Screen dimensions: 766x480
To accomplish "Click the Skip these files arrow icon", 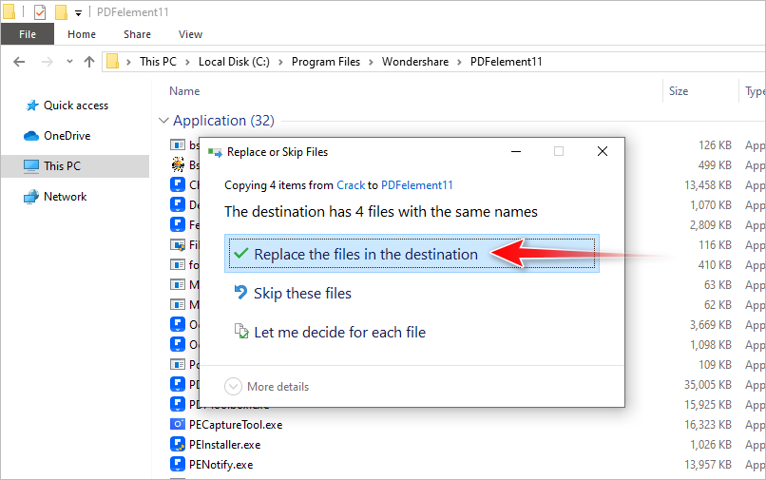I will coord(241,293).
